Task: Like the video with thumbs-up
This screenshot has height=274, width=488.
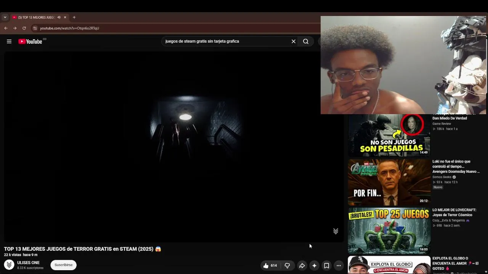Action: (270, 266)
